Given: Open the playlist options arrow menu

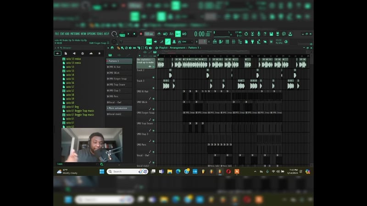Looking at the screenshot, I should 108,48.
